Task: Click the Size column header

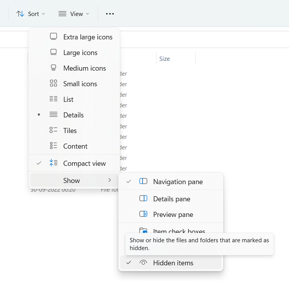Action: [x=164, y=59]
